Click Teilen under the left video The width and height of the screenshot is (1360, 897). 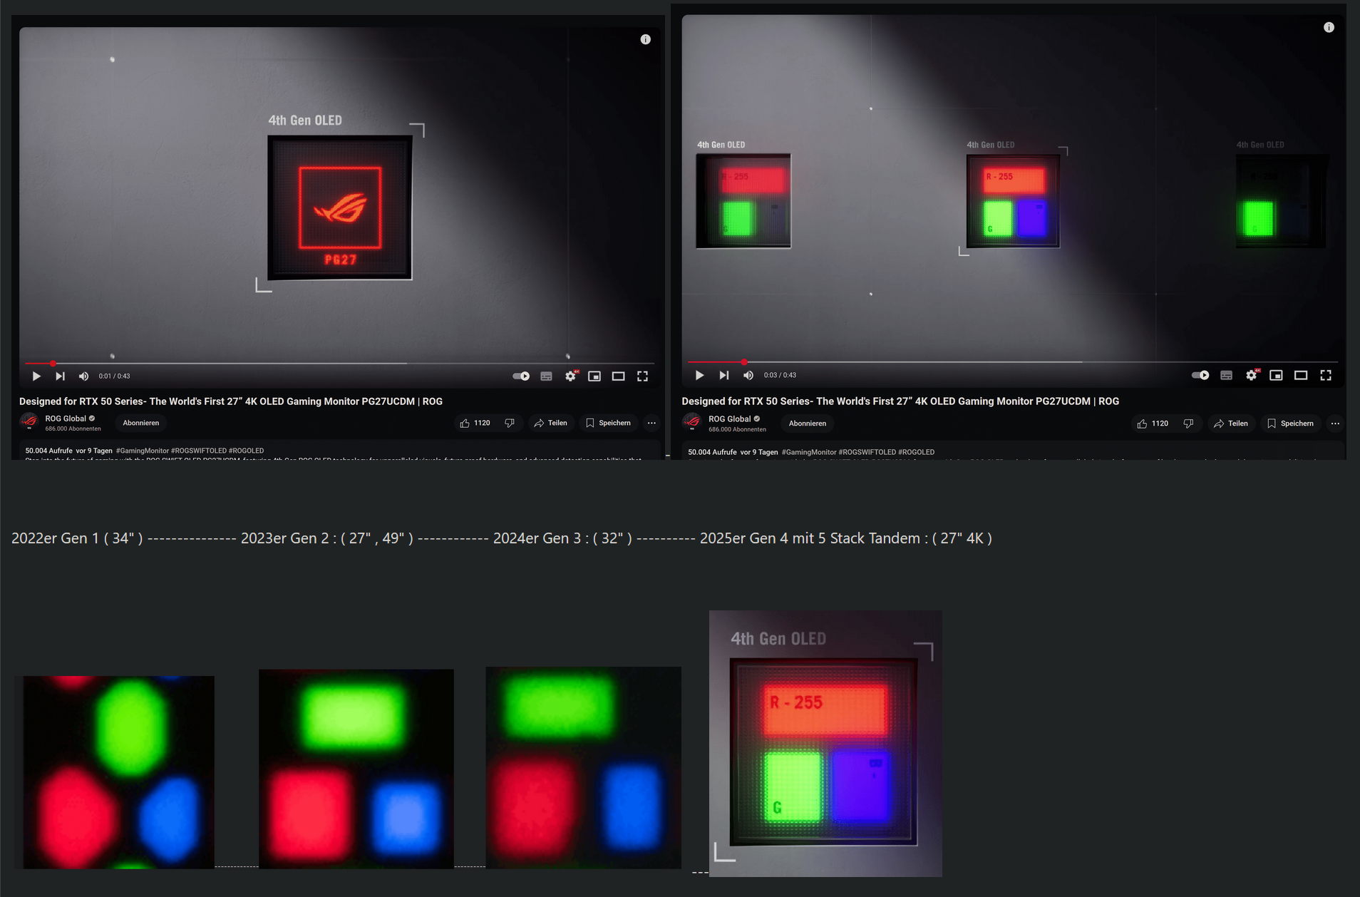(551, 423)
